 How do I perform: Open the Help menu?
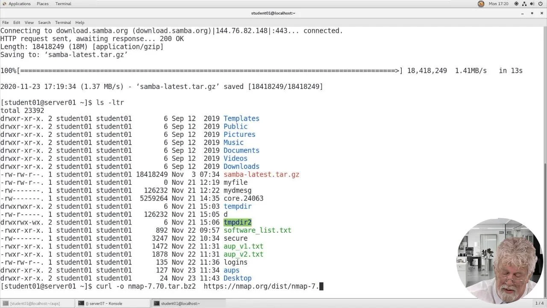click(80, 22)
